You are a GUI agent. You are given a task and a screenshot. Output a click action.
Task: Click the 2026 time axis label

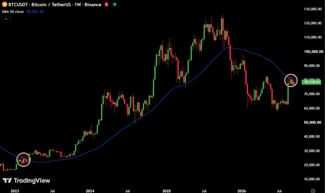point(241,191)
